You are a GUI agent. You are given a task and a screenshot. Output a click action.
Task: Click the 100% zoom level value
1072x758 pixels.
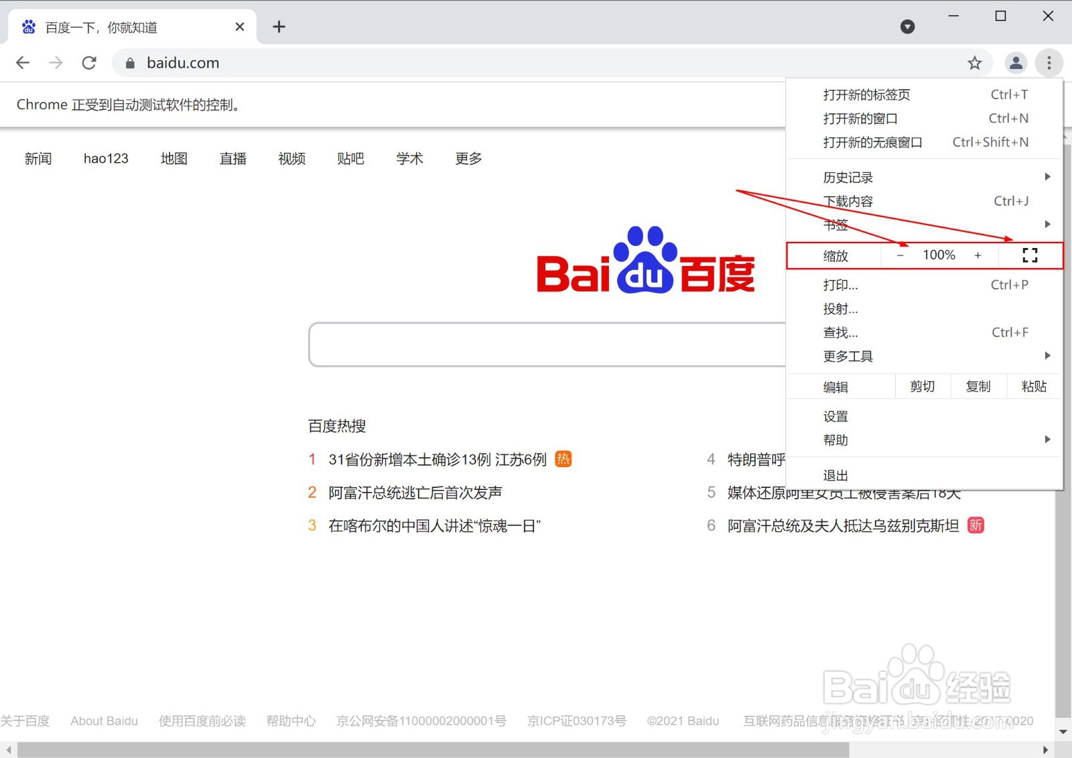tap(939, 255)
